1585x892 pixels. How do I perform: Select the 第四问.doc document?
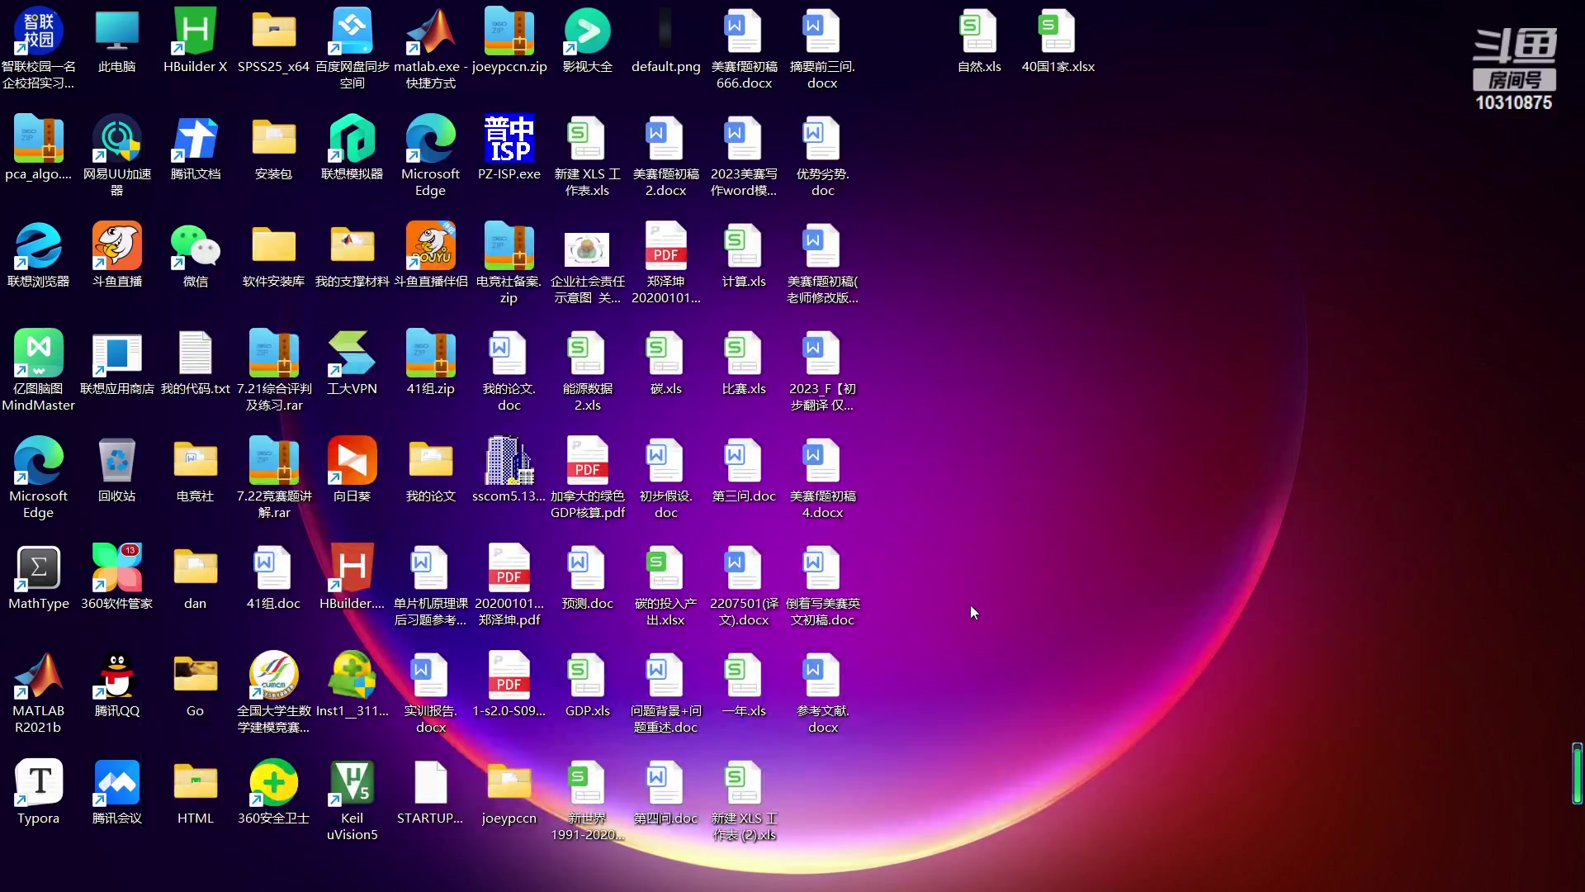pos(665,791)
